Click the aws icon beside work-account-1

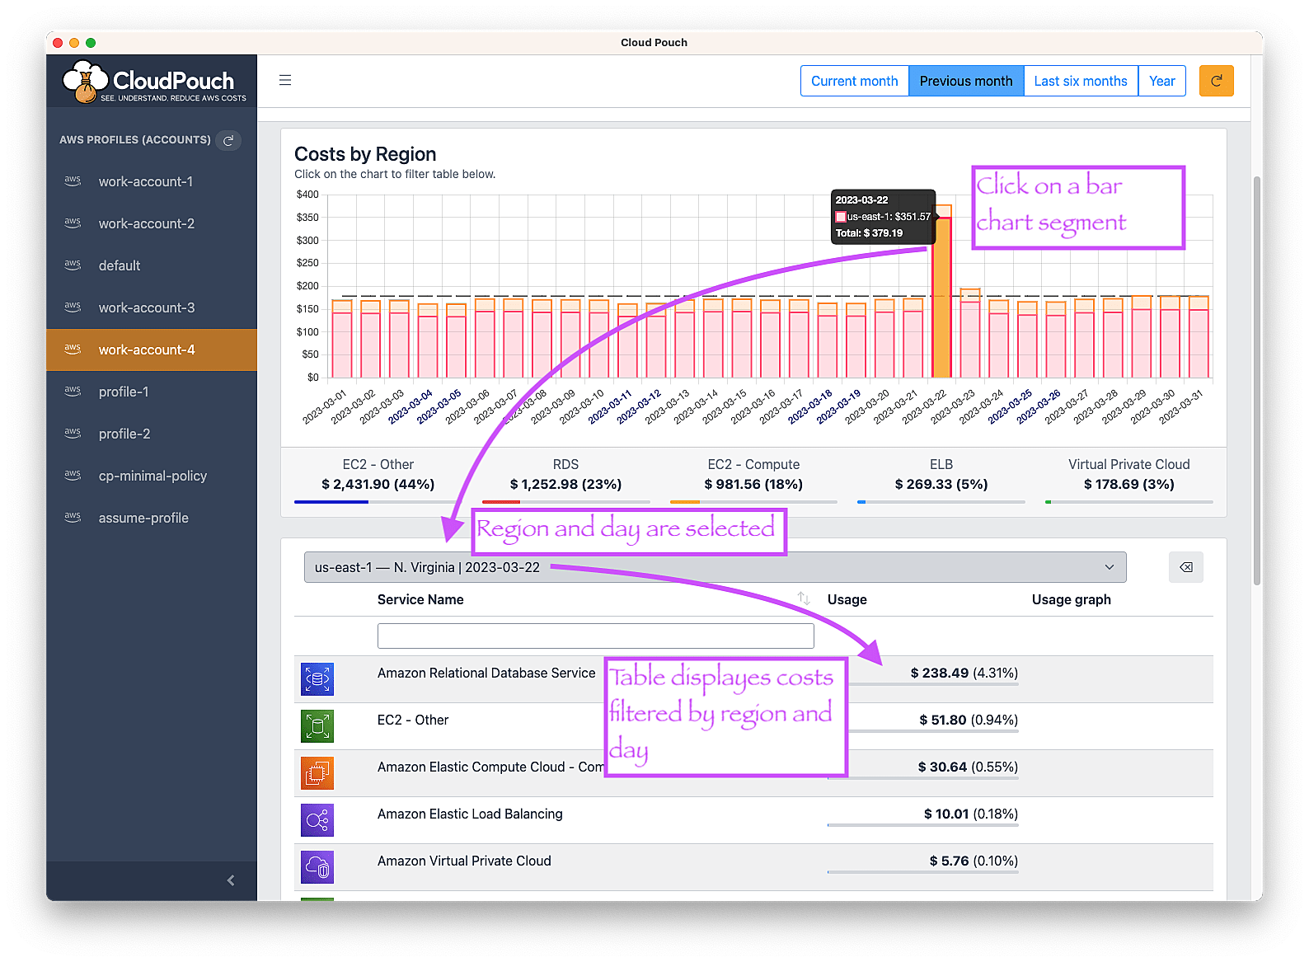[73, 181]
